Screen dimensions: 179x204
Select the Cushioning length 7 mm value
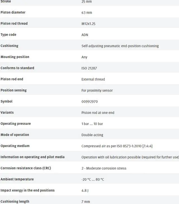pyautogui.click(x=86, y=202)
